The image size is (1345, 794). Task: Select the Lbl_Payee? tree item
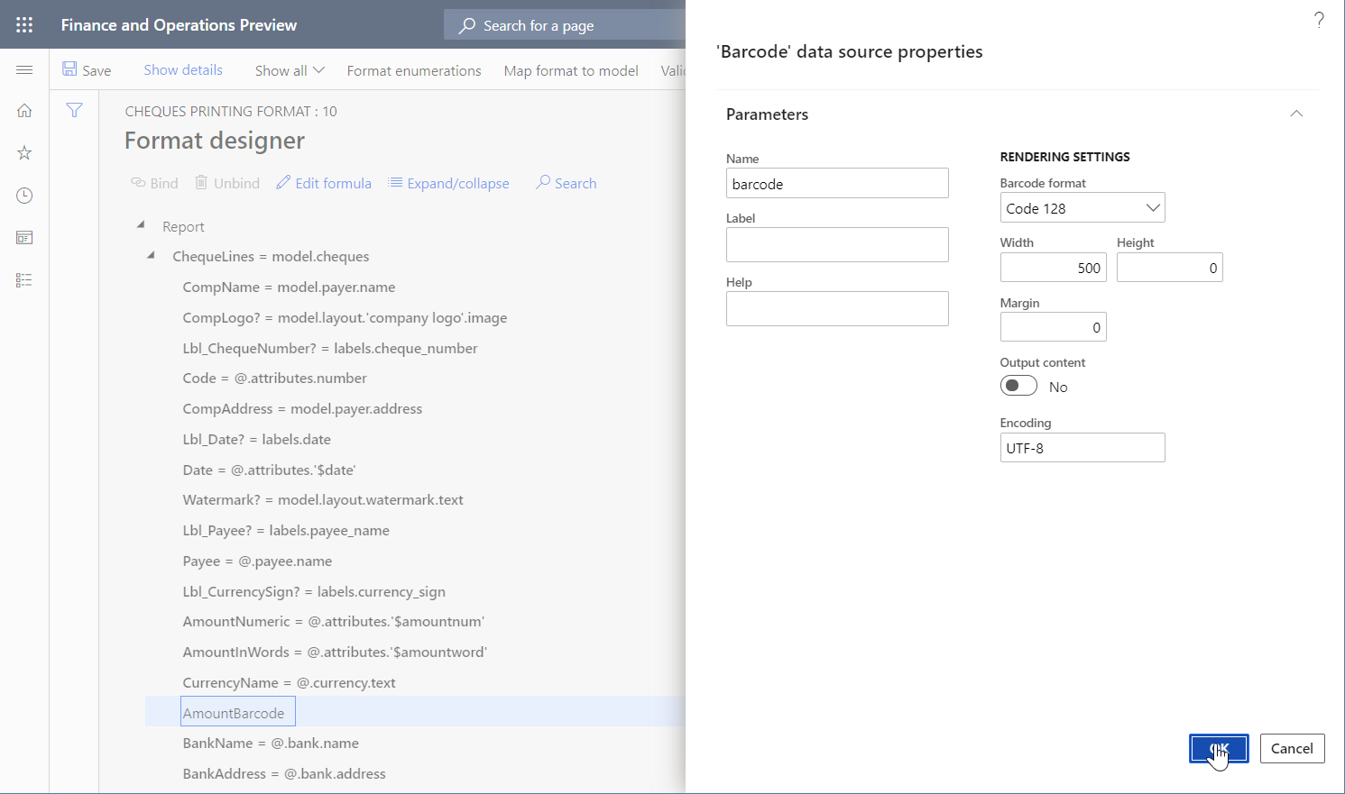click(286, 530)
